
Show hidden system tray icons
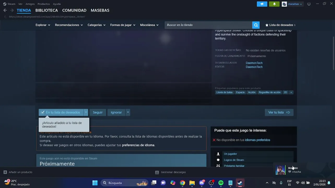tap(267, 183)
